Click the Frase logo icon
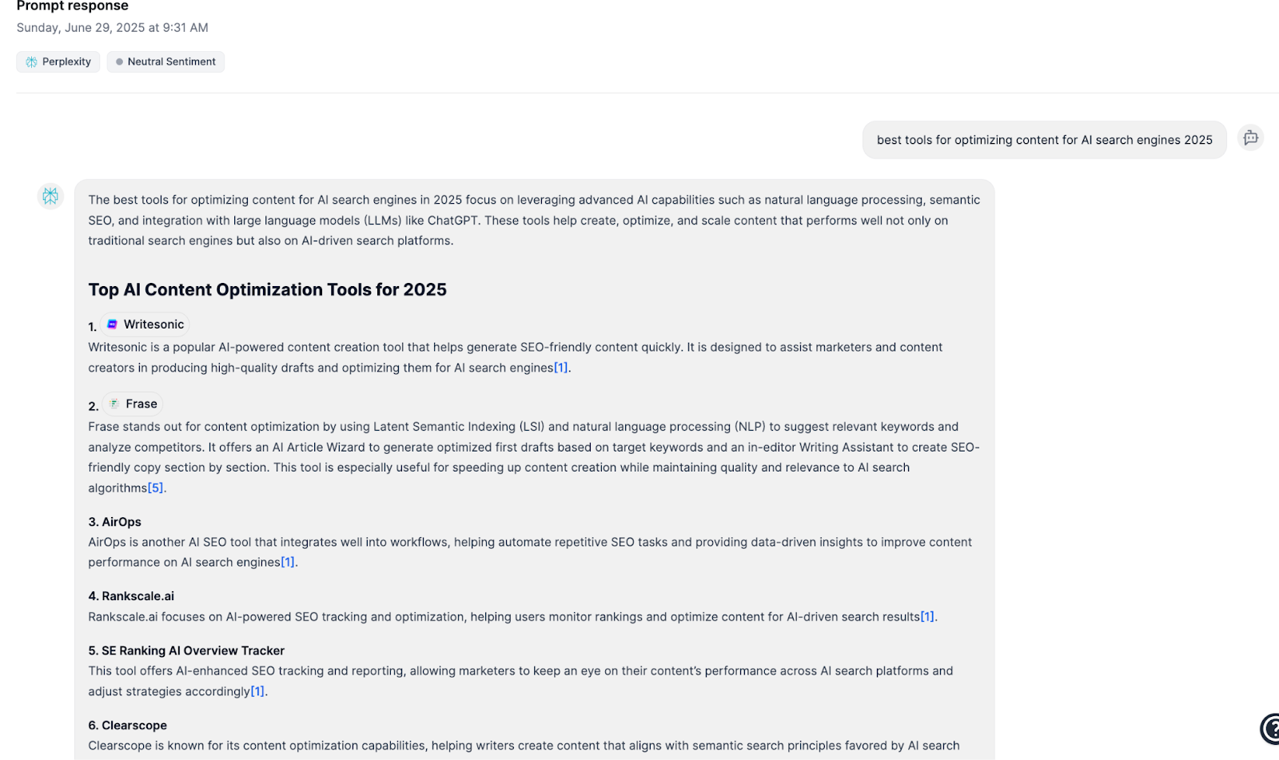Screen dimensions: 1279x760 pos(114,404)
